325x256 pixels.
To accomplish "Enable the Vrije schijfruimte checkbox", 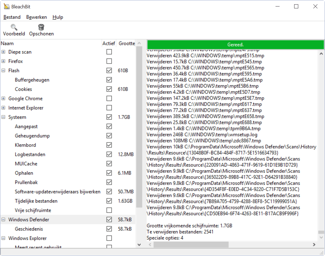I will [x=109, y=210].
